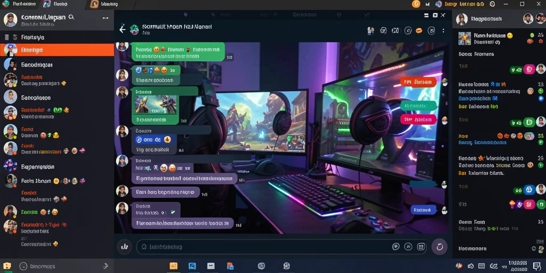The width and height of the screenshot is (546, 273).
Task: Go back using the chat header arrow
Action: click(x=122, y=30)
